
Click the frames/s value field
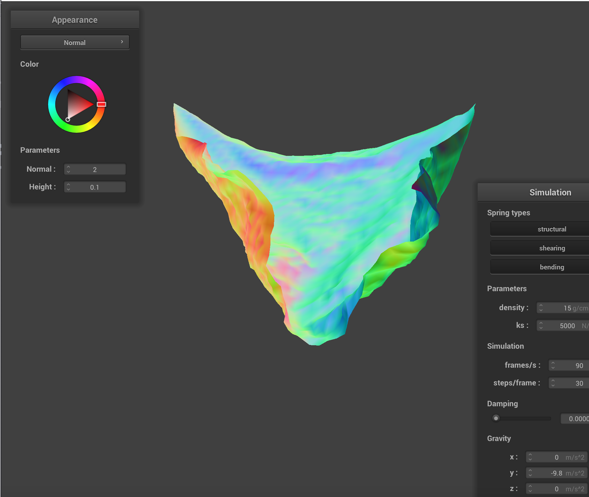pos(569,365)
